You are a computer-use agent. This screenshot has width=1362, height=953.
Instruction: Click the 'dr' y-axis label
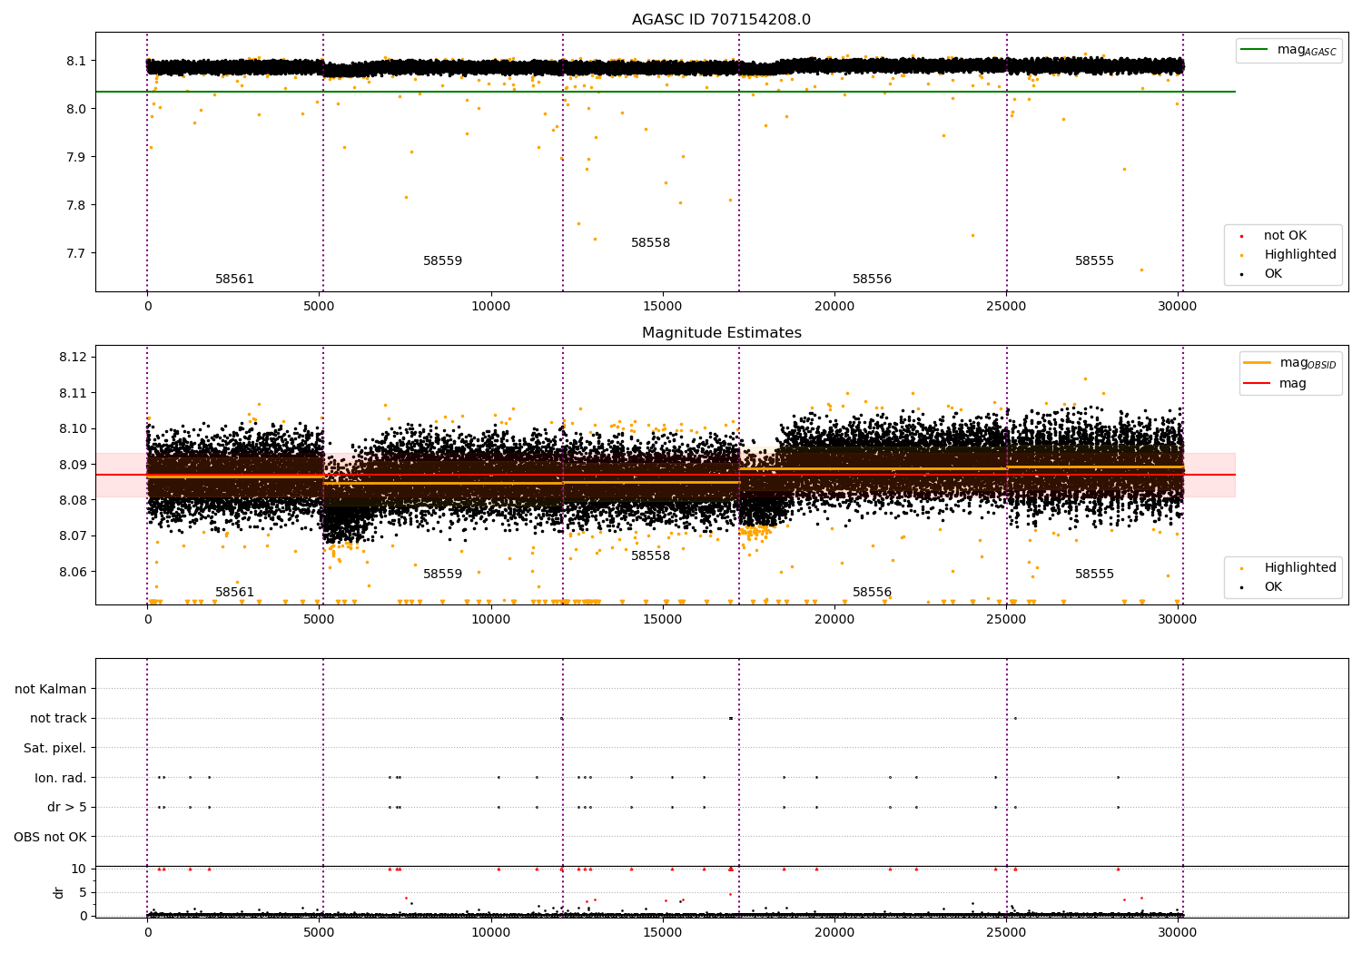coord(59,892)
